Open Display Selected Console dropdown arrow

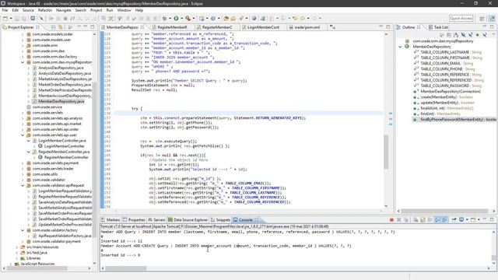click(x=467, y=219)
